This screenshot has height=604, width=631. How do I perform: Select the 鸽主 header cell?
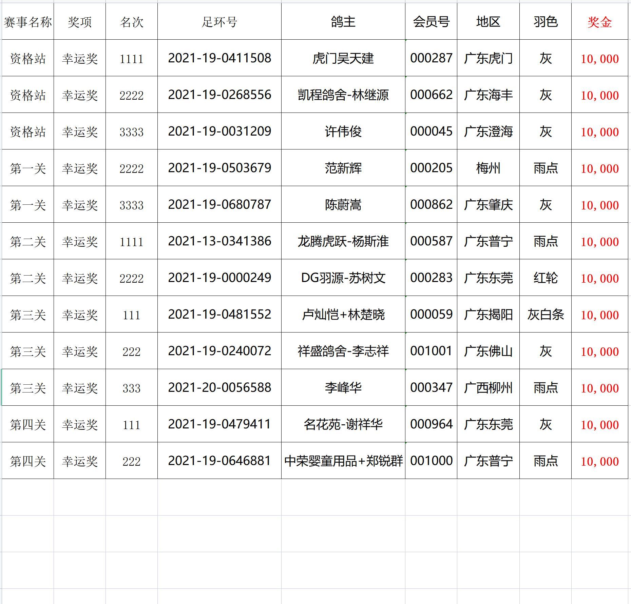click(x=343, y=21)
